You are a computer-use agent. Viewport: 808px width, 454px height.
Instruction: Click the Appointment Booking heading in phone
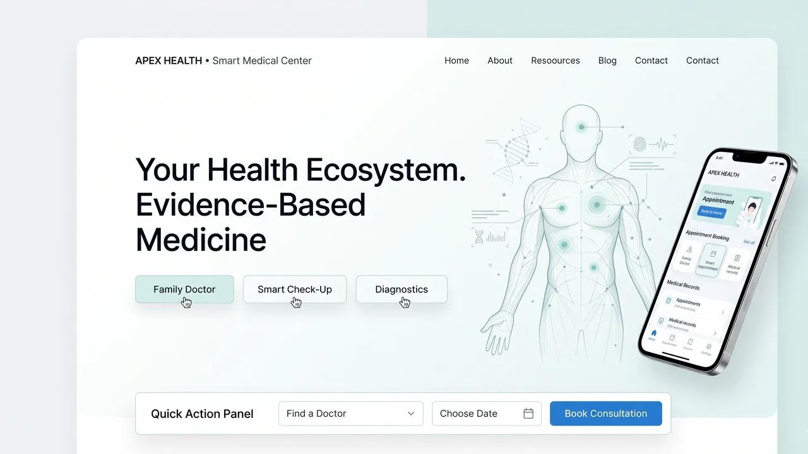coord(707,235)
